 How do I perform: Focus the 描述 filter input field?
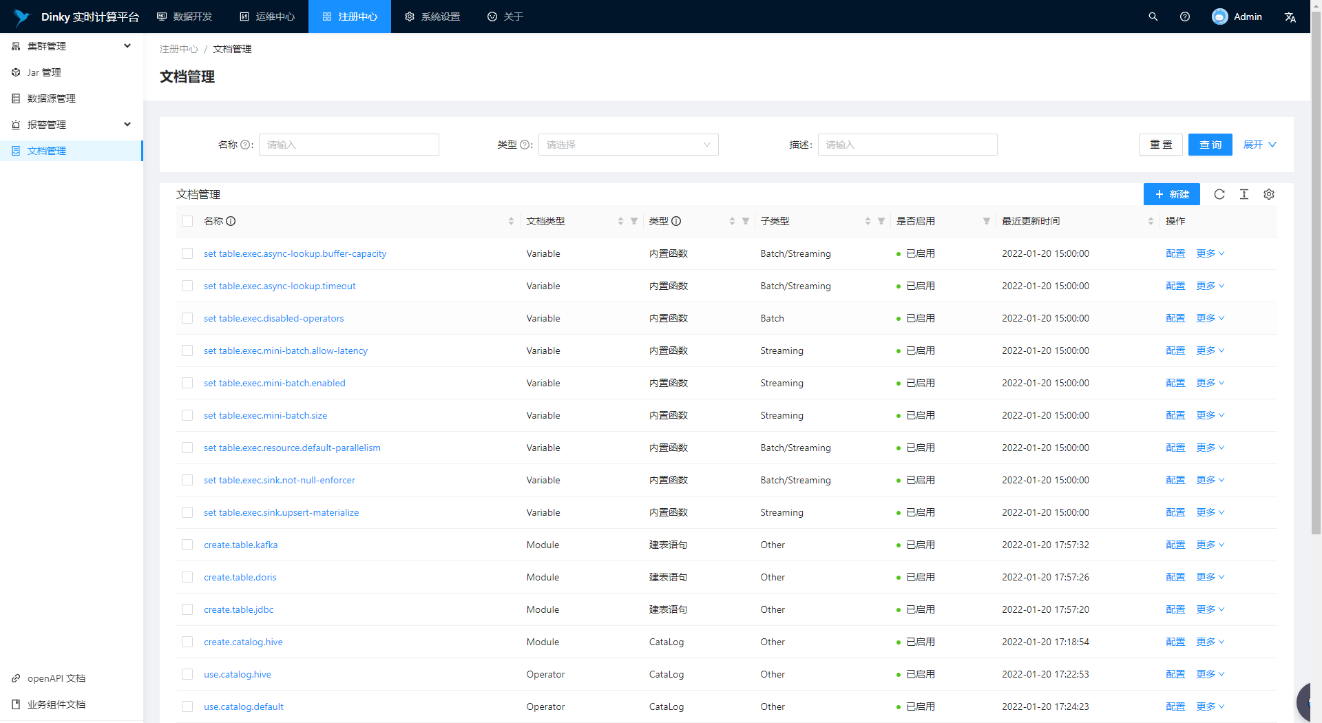tap(907, 145)
